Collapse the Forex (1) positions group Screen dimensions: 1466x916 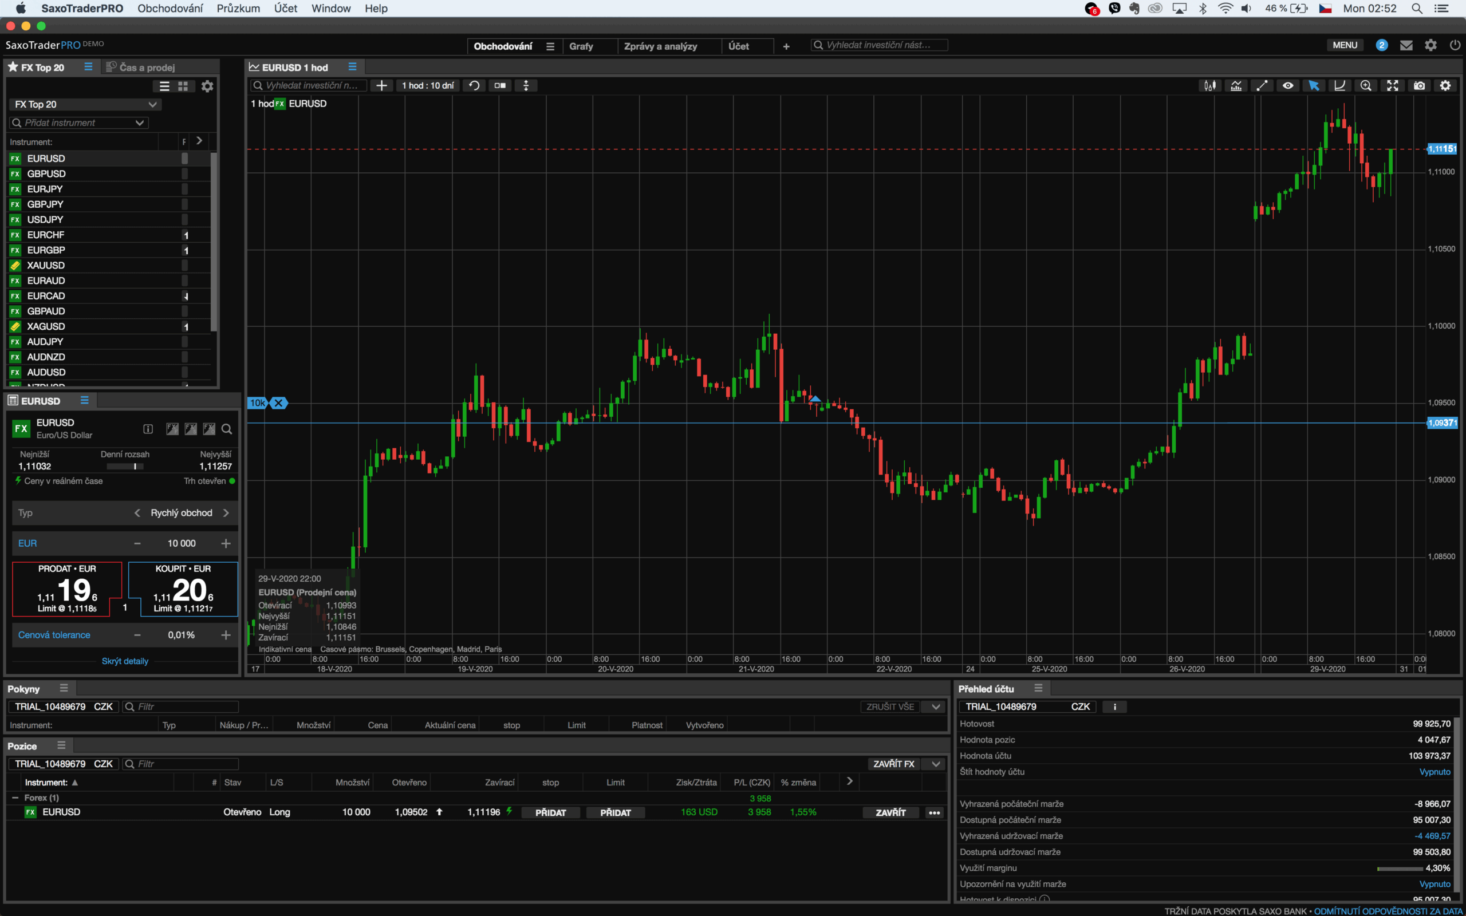pyautogui.click(x=15, y=798)
